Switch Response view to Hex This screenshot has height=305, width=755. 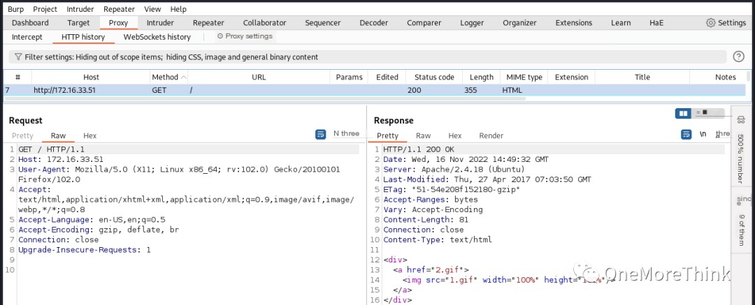(x=455, y=135)
